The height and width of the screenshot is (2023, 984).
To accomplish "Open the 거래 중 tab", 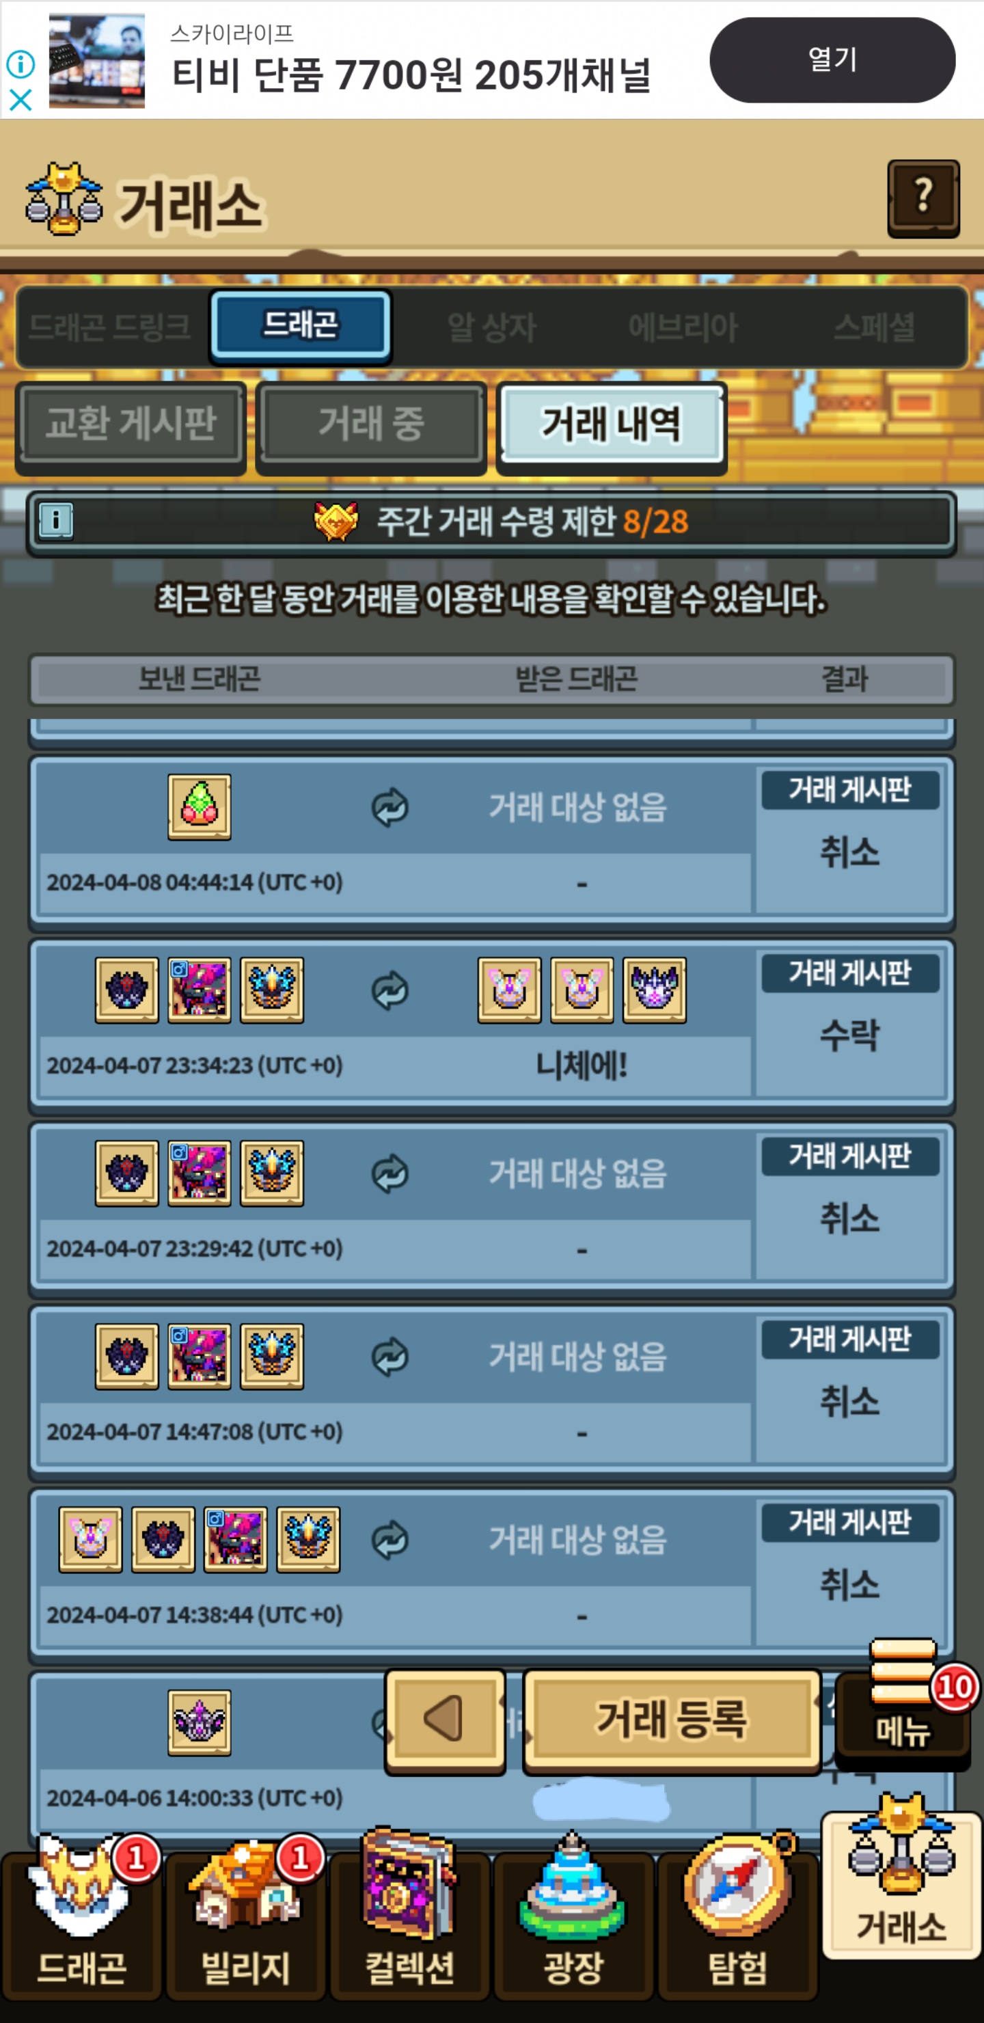I will [x=370, y=425].
